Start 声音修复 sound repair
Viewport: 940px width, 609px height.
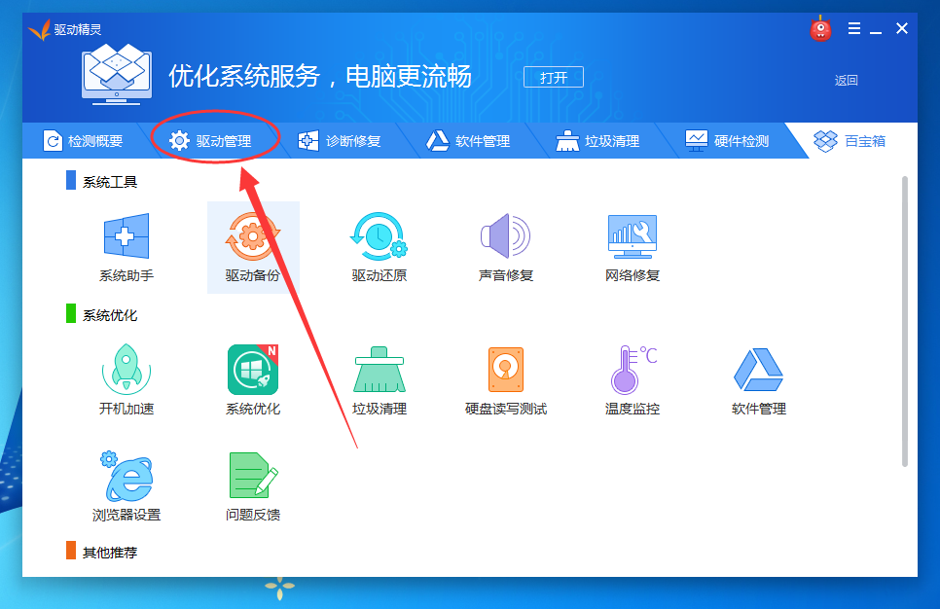click(505, 247)
